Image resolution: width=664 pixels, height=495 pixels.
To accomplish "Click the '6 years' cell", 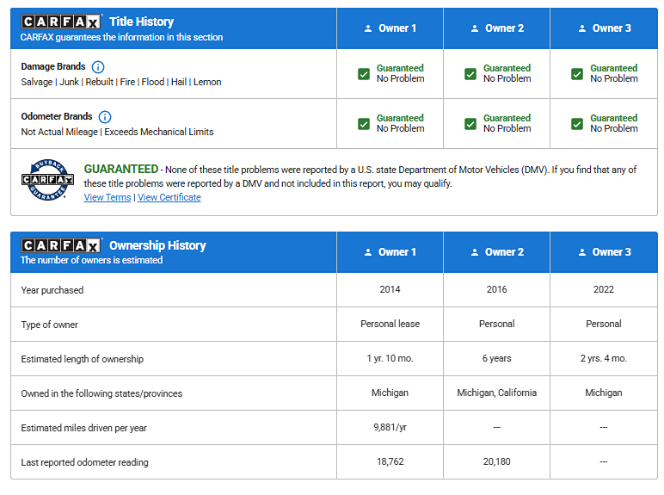I will click(497, 358).
